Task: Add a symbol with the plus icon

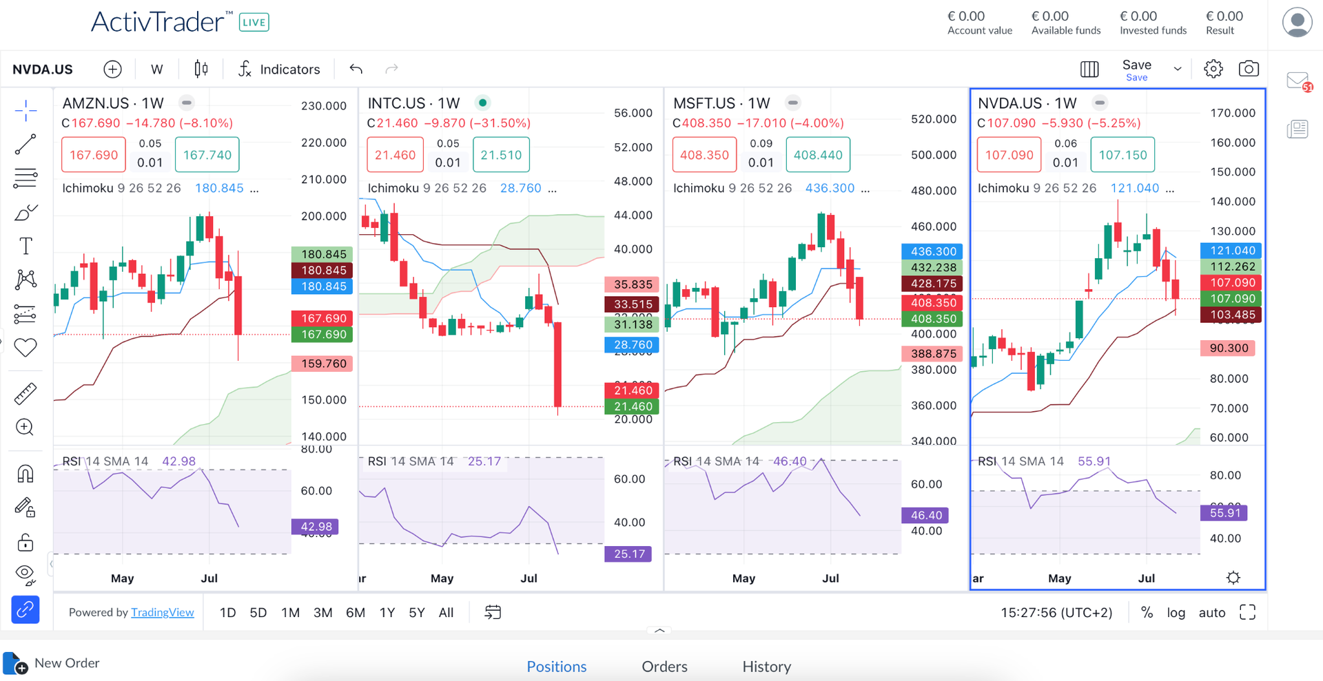Action: 112,69
